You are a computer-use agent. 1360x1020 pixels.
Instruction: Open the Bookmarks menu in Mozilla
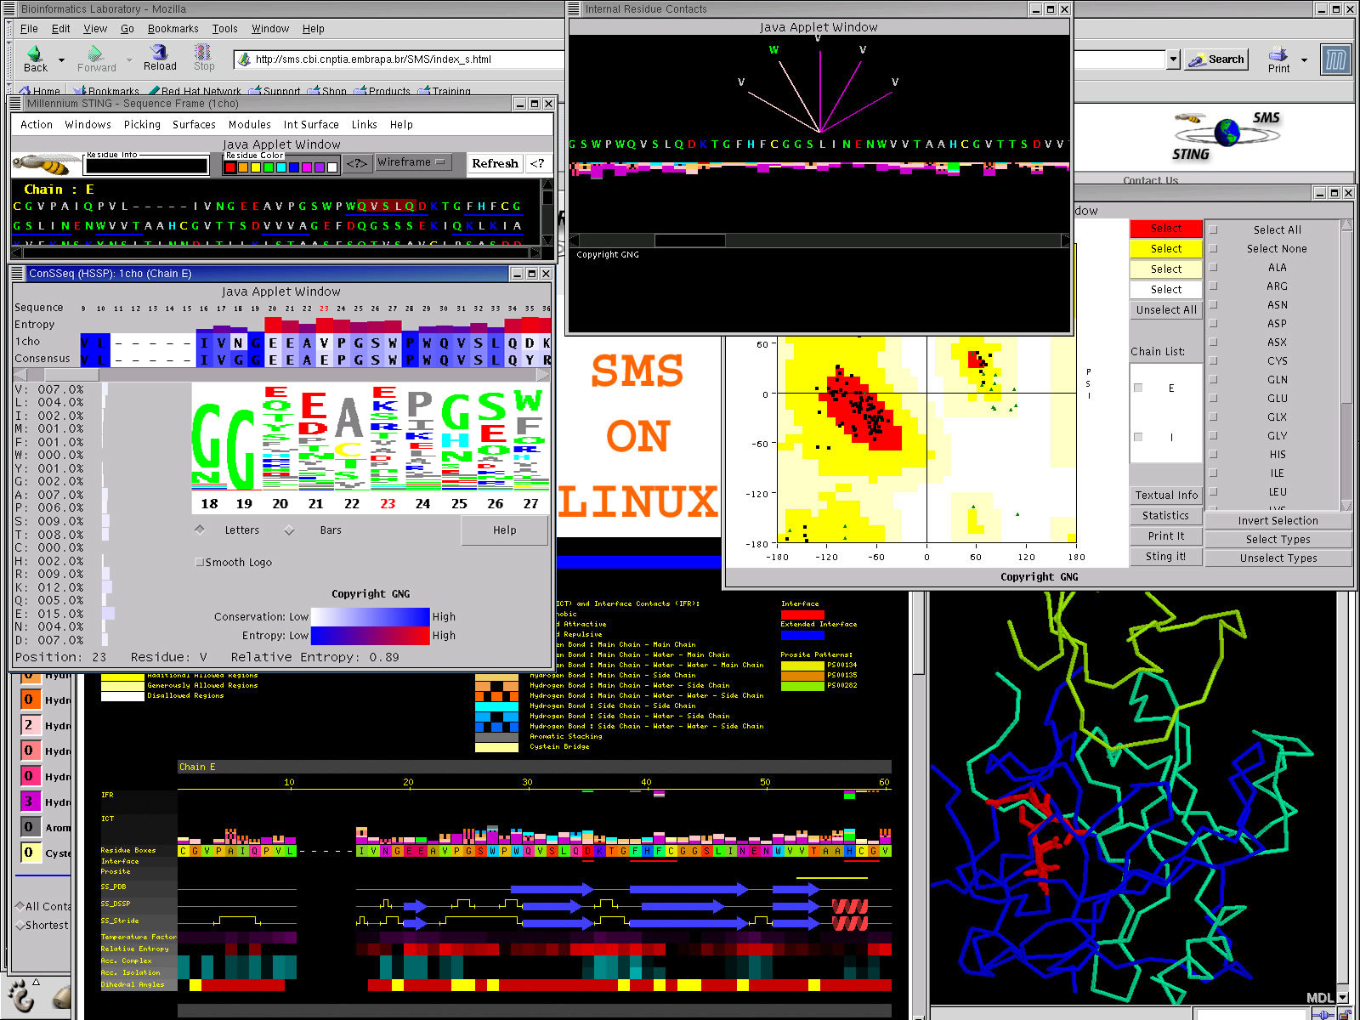[x=173, y=29]
